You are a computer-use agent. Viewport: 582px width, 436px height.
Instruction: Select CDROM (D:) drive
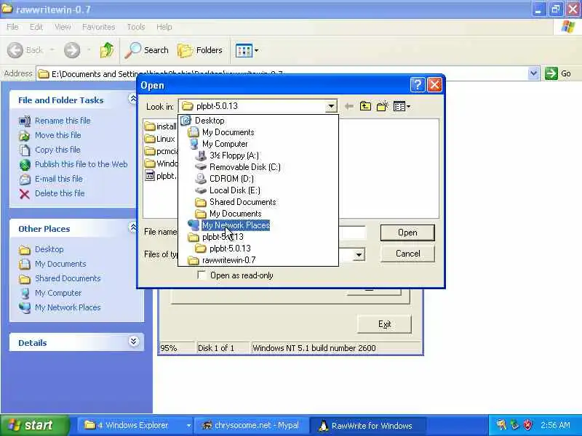click(231, 179)
